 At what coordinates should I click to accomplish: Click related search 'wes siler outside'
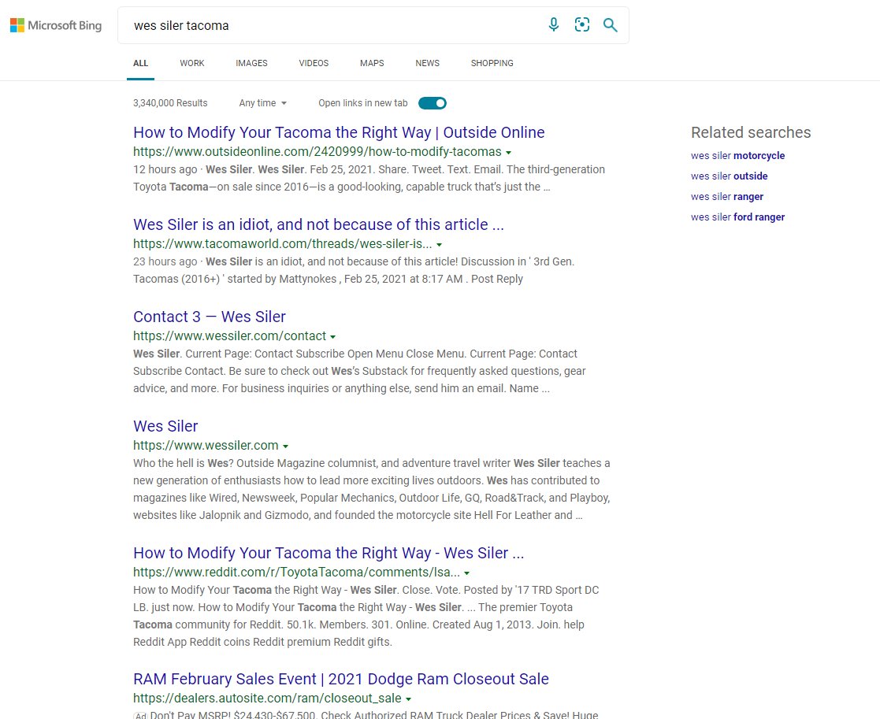pos(729,176)
